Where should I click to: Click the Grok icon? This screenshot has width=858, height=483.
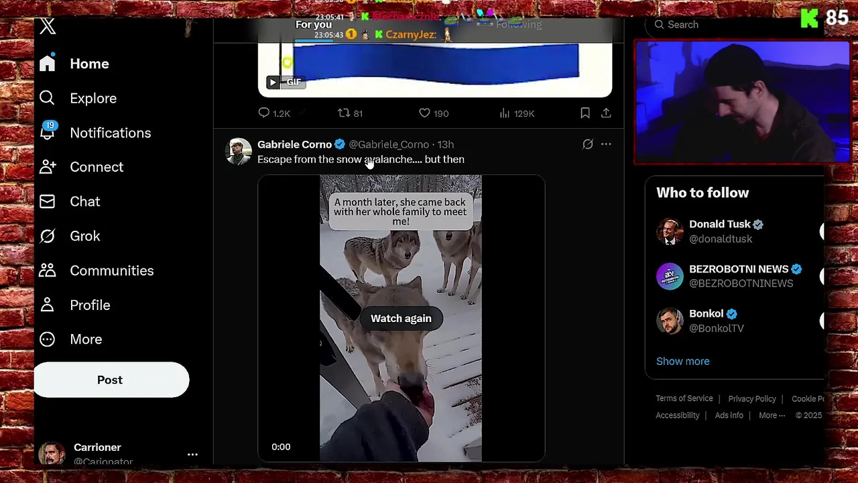tap(47, 236)
